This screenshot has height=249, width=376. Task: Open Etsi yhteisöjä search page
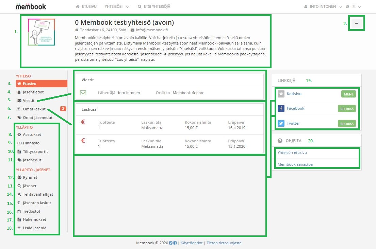pyautogui.click(x=154, y=6)
